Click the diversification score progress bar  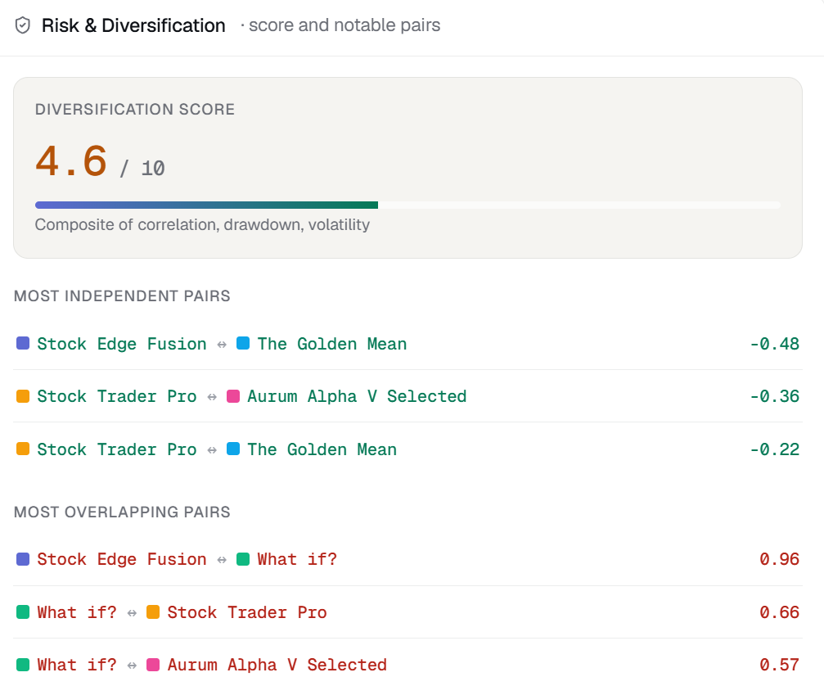pyautogui.click(x=407, y=205)
